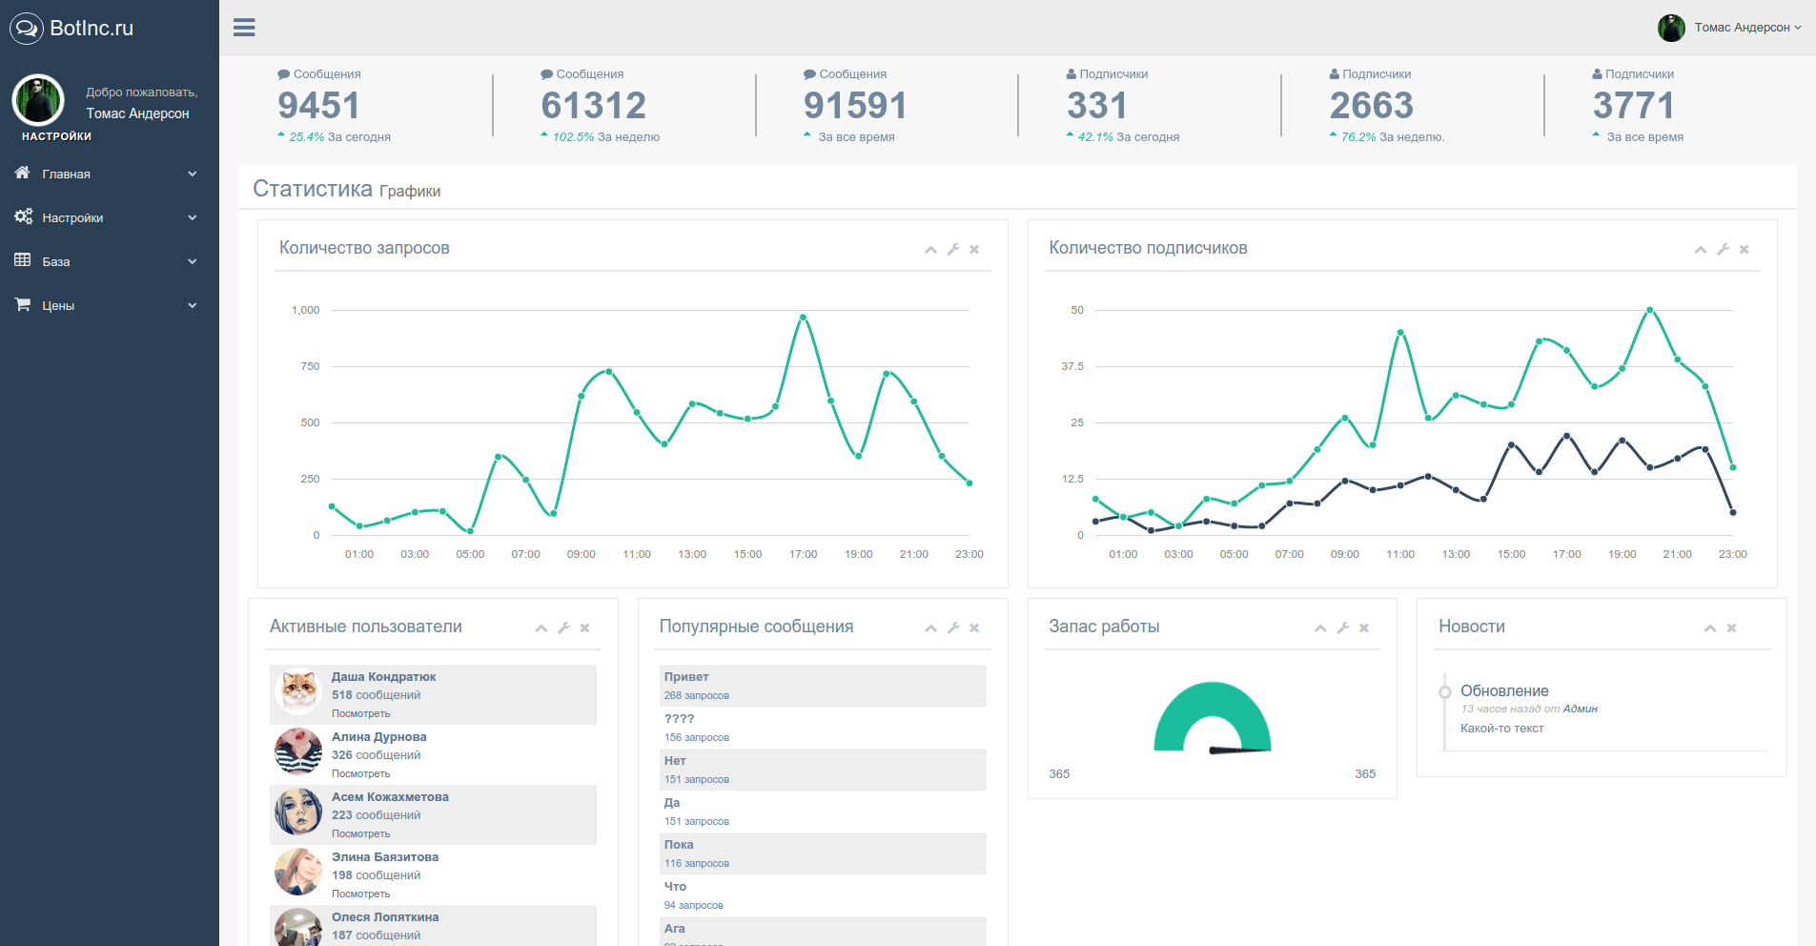Toggle sidebar with hamburger menu icon

point(244,28)
